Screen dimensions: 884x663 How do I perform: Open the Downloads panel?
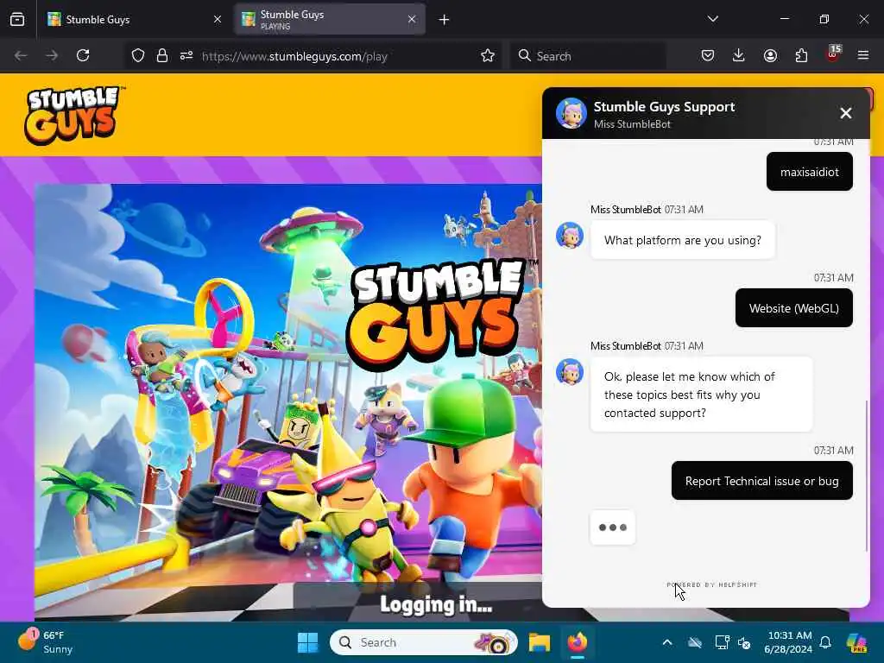pos(739,56)
